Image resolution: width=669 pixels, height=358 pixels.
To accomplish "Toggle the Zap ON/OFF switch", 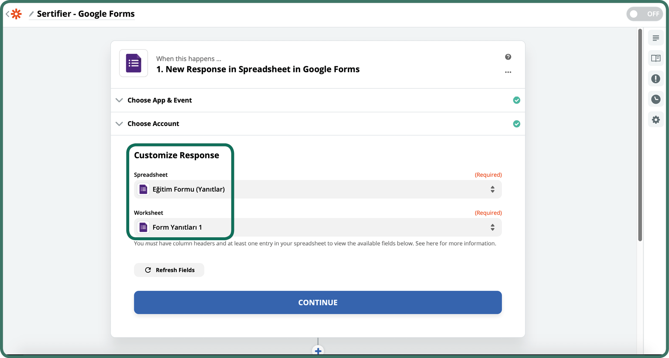I will click(645, 14).
